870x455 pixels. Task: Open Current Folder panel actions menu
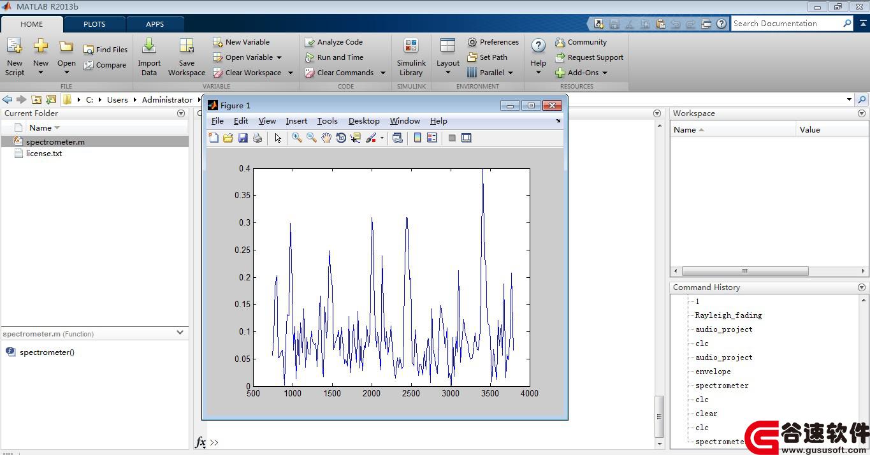tap(181, 113)
